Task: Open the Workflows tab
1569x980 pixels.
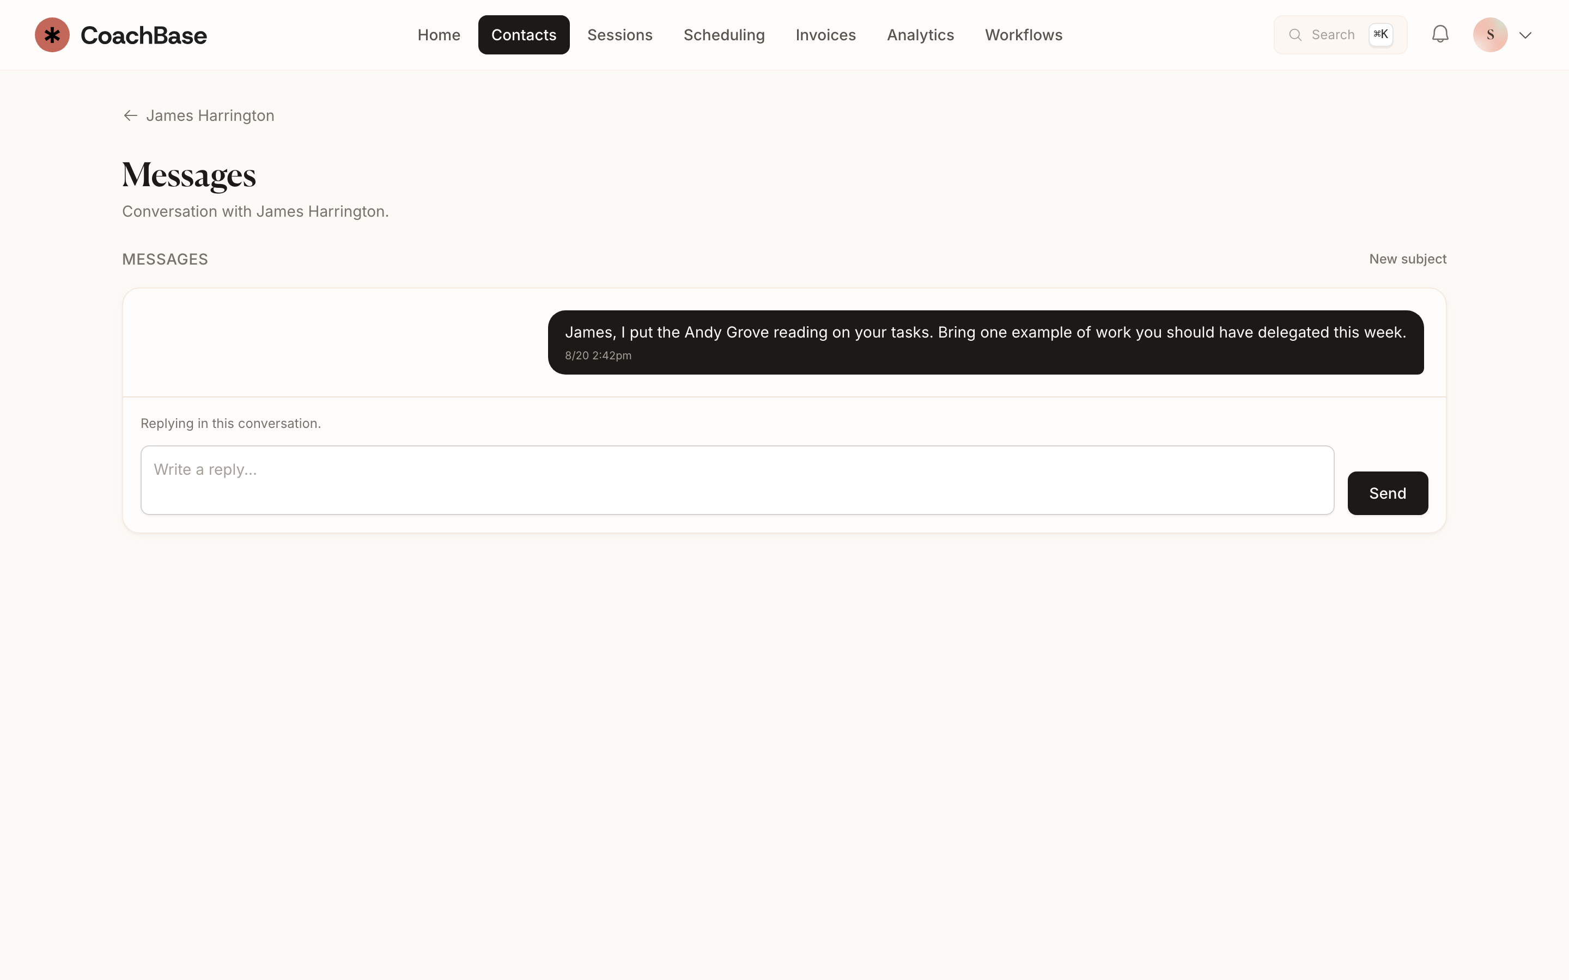Action: [x=1024, y=35]
